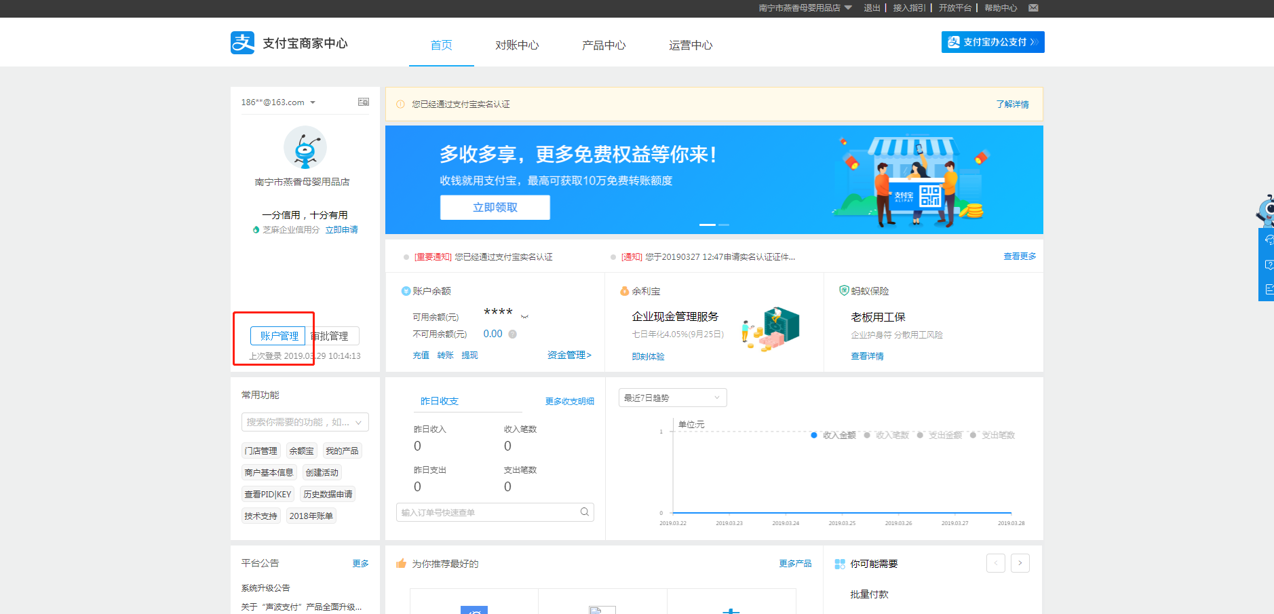Click the previous arrow in 你可能需要 panel

point(996,563)
